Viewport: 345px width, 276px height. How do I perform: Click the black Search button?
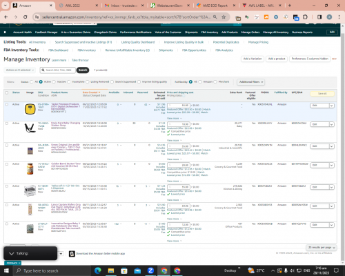pos(83,70)
